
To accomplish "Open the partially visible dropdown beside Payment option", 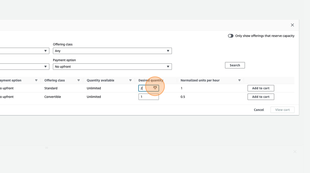I will 24,67.
